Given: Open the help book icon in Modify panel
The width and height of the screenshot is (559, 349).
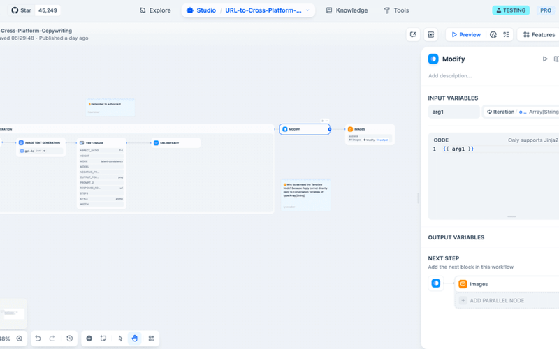Looking at the screenshot, I should [556, 59].
